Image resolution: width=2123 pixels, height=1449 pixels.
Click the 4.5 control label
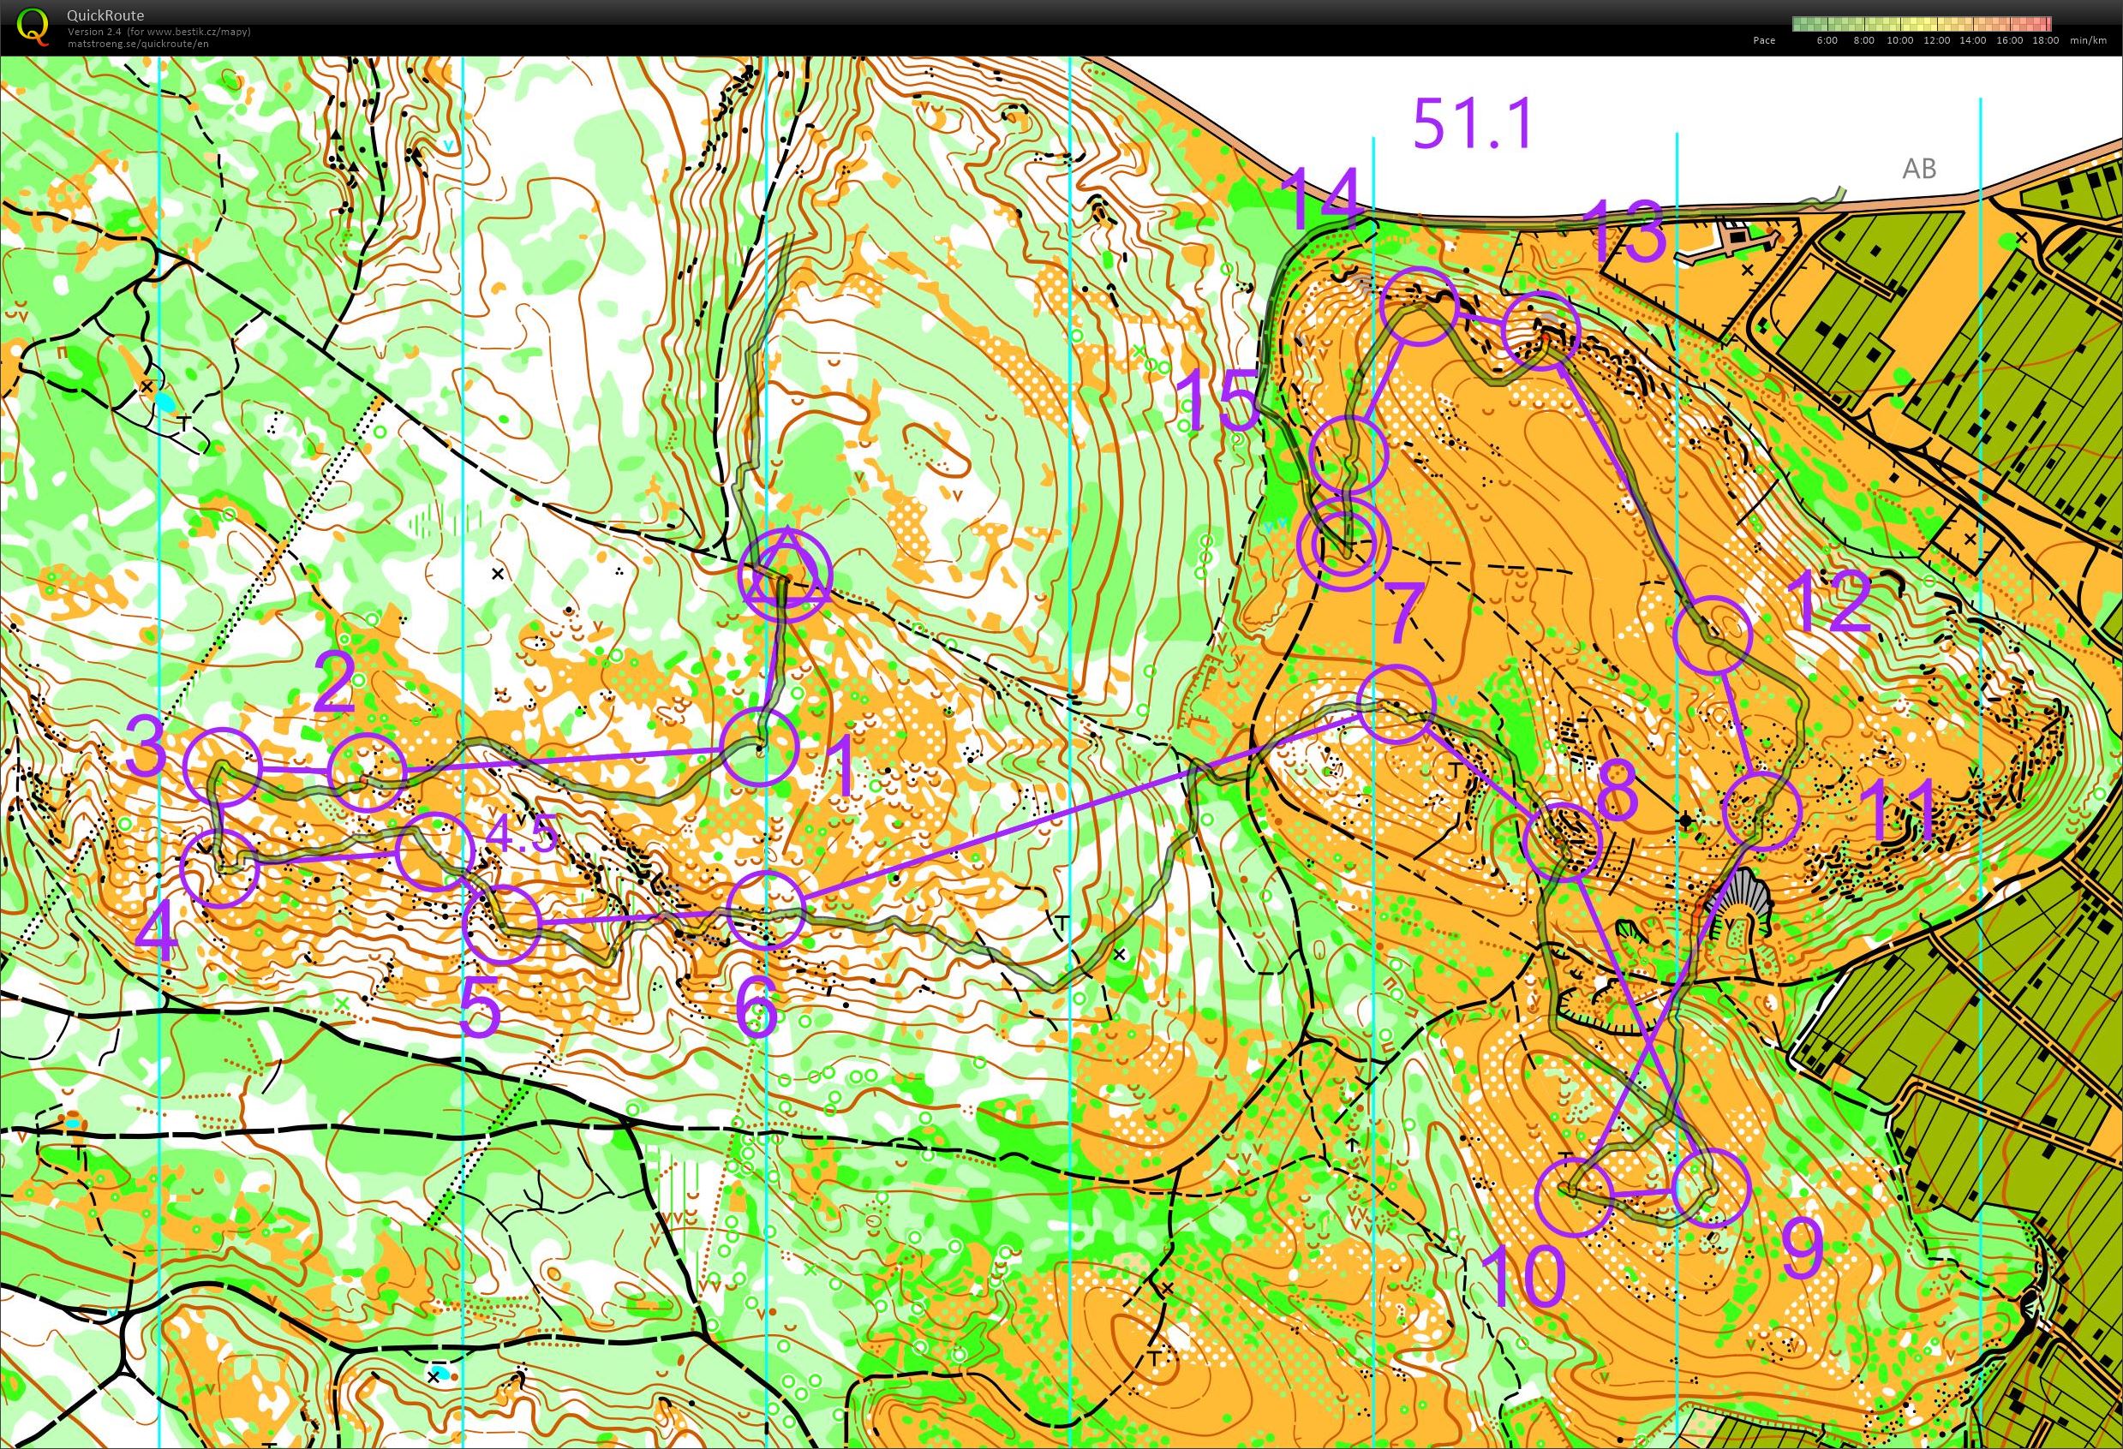[x=521, y=834]
